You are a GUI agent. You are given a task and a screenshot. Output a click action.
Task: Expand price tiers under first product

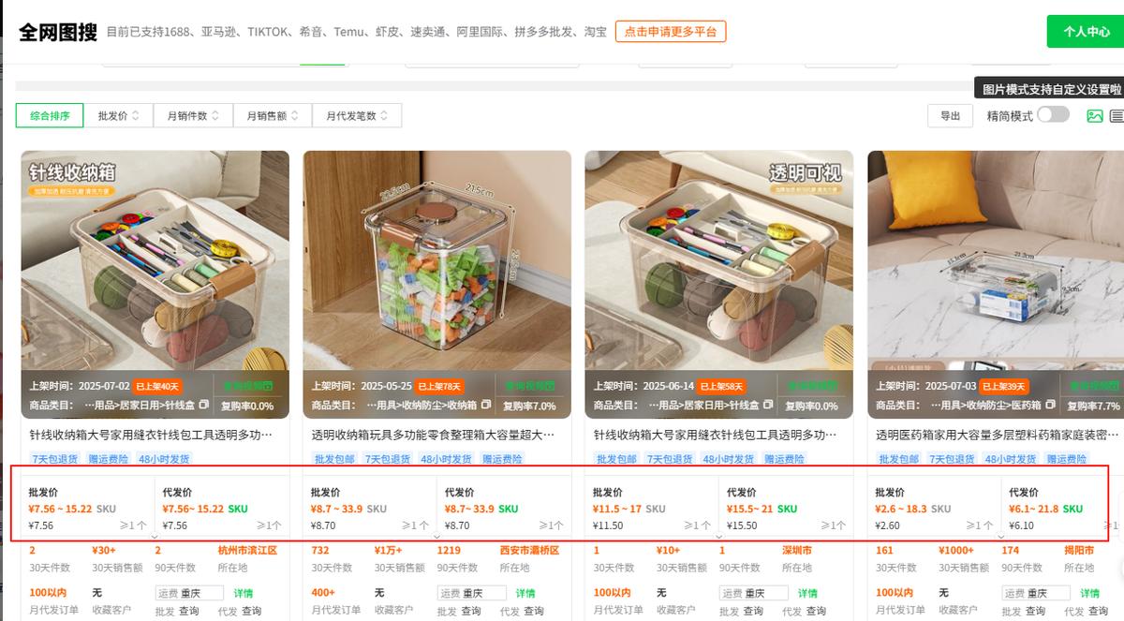click(154, 536)
